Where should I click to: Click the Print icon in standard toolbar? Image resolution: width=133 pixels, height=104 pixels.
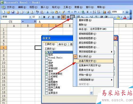click(27, 12)
